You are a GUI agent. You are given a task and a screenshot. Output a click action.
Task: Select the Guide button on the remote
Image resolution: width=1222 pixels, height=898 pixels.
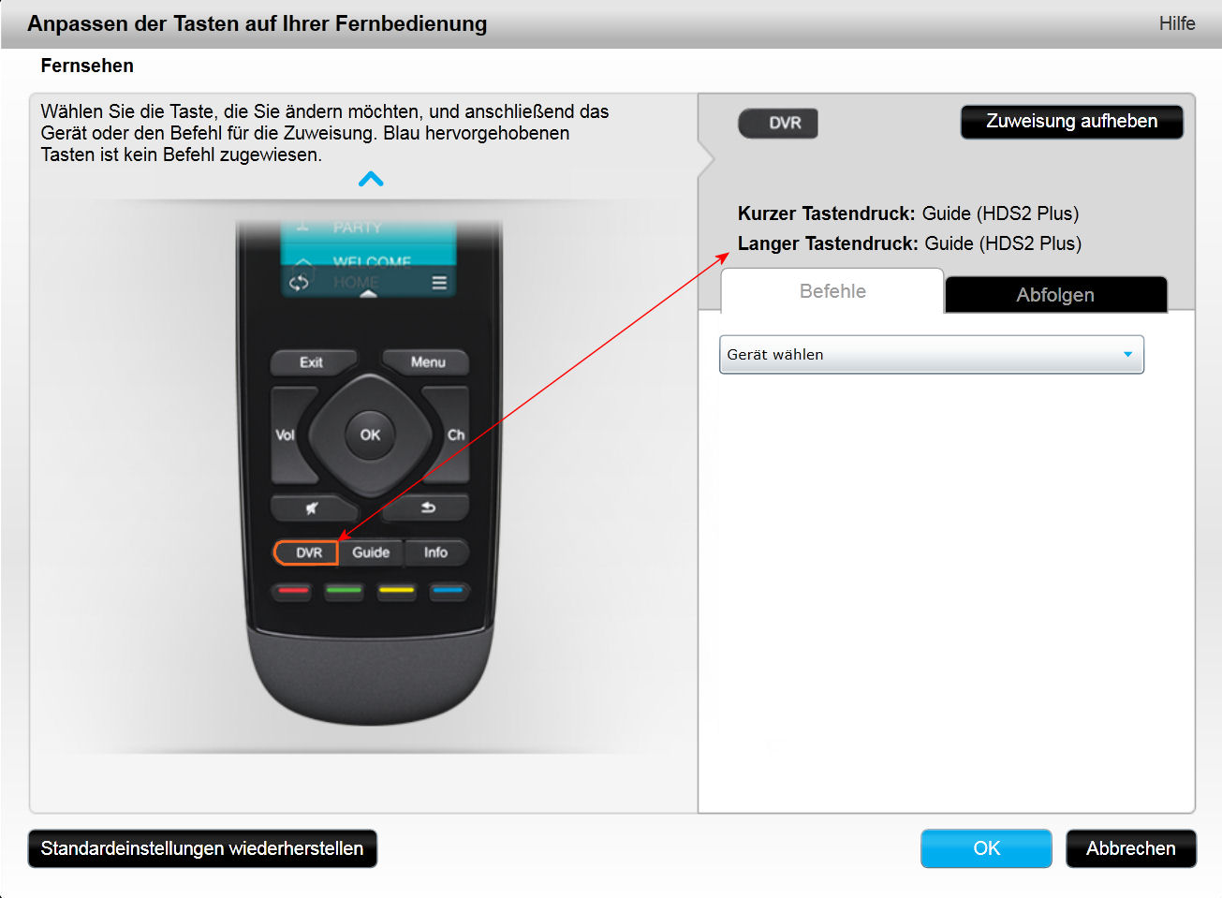click(x=371, y=552)
